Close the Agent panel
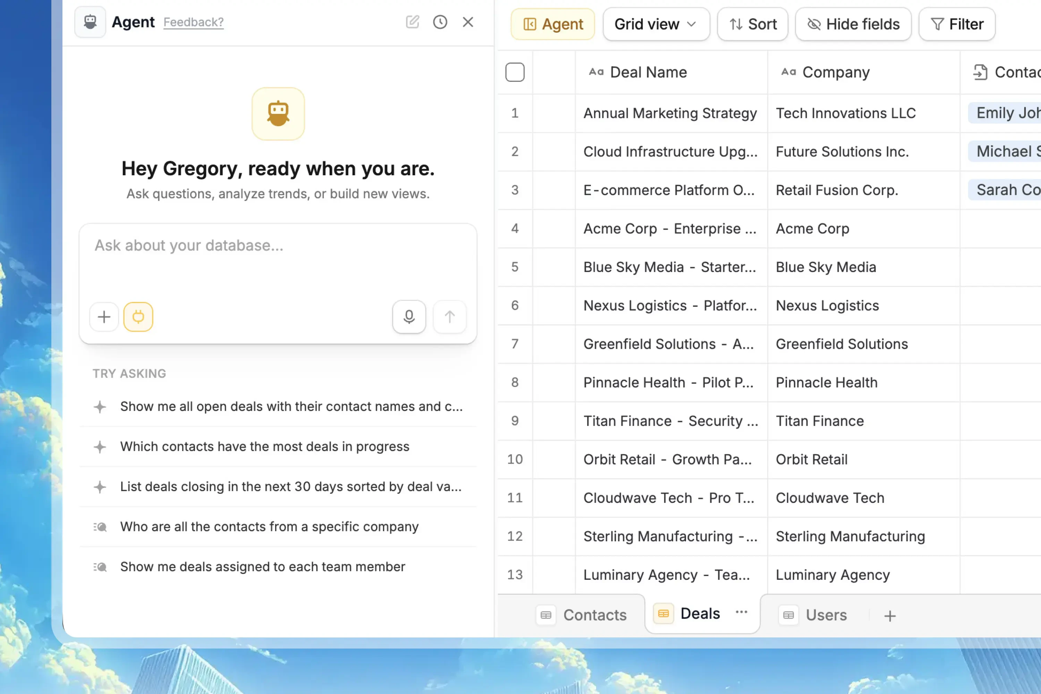The image size is (1041, 694). (x=468, y=22)
